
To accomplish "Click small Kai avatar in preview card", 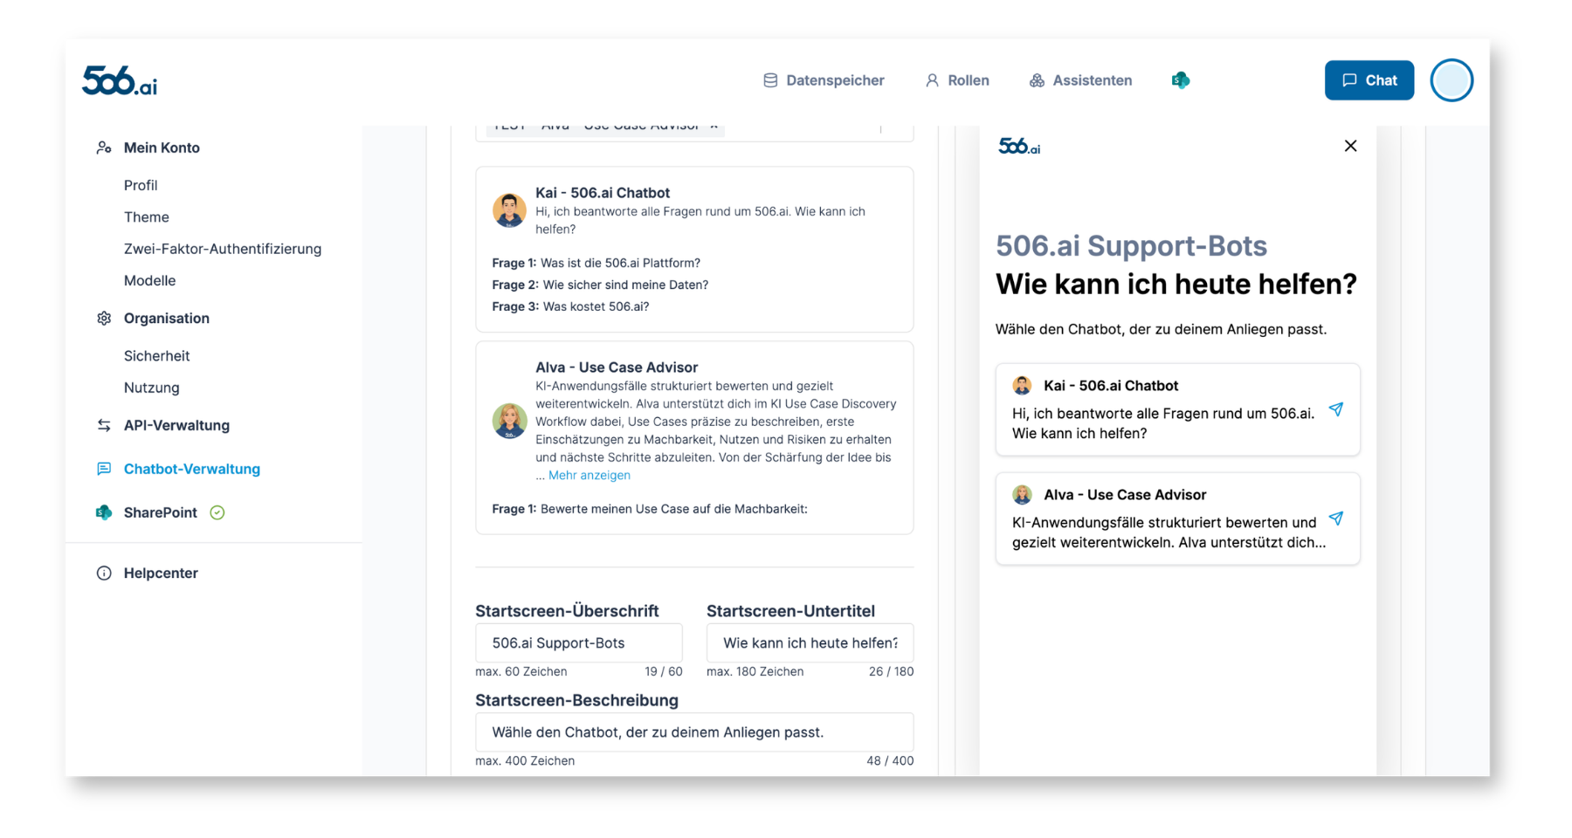I will click(x=1022, y=385).
